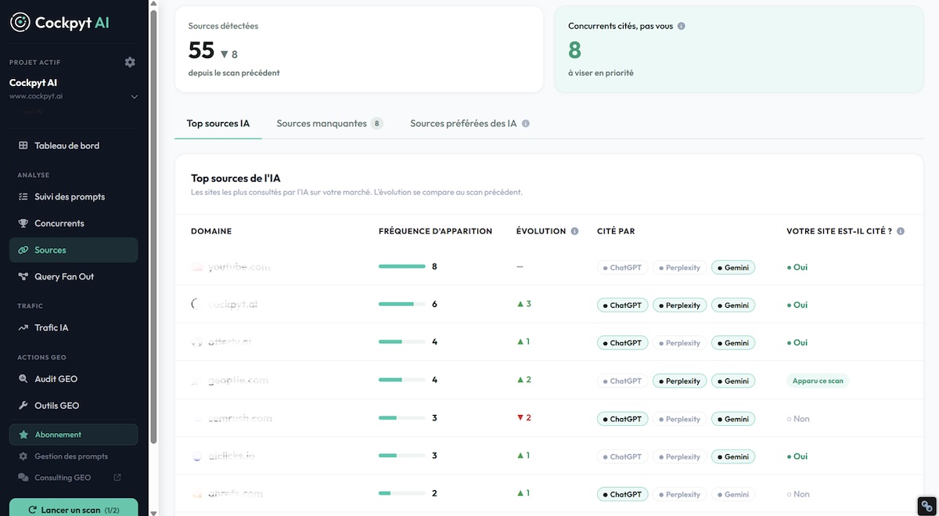939x516 pixels.
Task: Click info icon on Sources préférées des IA
Action: [526, 124]
